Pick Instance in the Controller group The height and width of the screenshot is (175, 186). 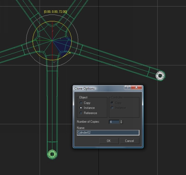tap(112, 108)
